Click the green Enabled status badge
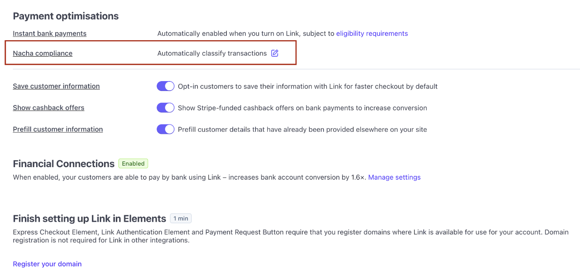Image resolution: width=580 pixels, height=274 pixels. [133, 164]
